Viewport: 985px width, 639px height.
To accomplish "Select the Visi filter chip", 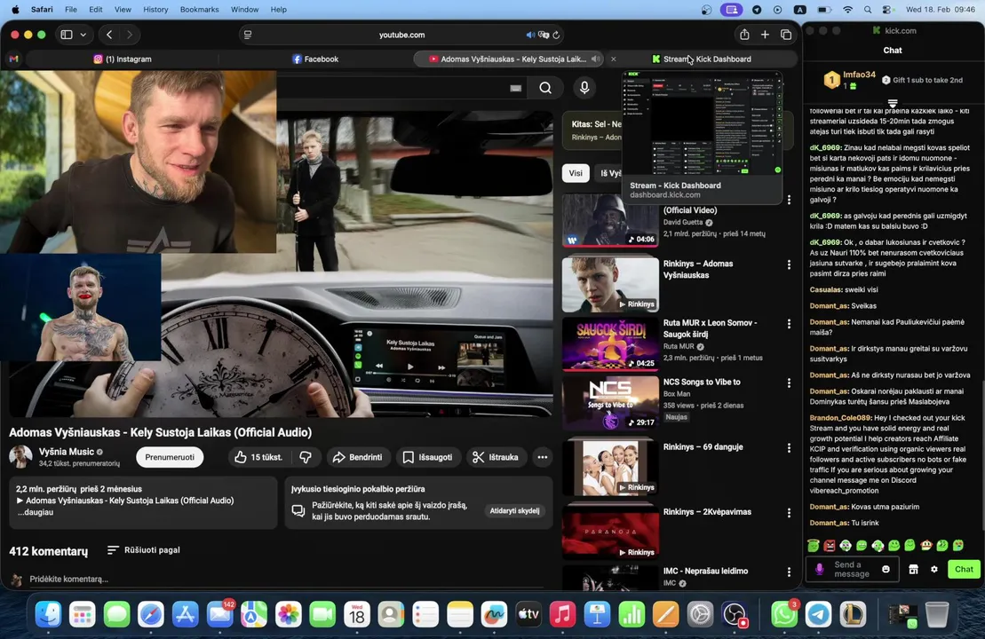I will coord(576,173).
